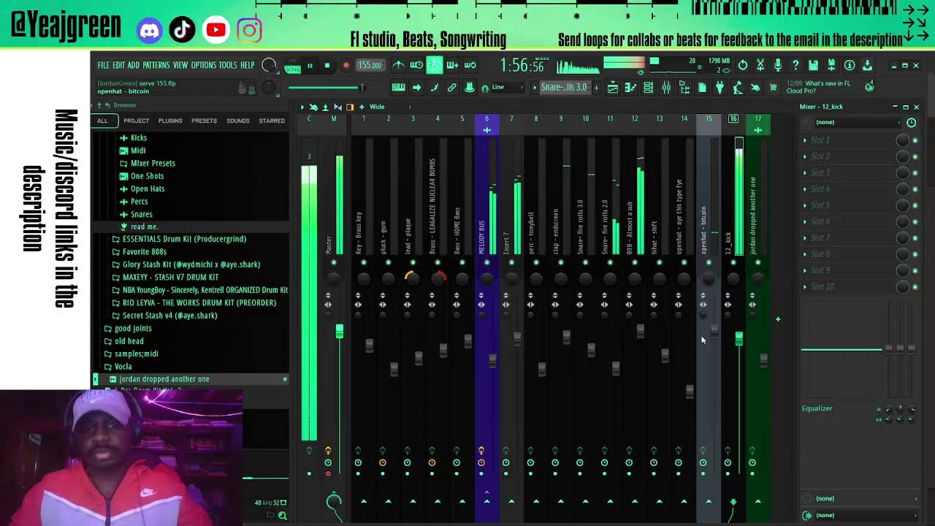Image resolution: width=935 pixels, height=526 pixels.
Task: Pause playback in transport
Action: click(x=310, y=66)
